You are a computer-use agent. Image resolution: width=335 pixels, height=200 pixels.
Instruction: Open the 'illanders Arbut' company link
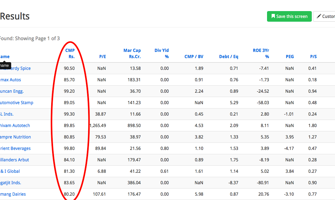[14, 160]
